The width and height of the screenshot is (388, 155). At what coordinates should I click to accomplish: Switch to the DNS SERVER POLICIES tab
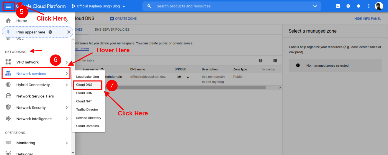[112, 29]
